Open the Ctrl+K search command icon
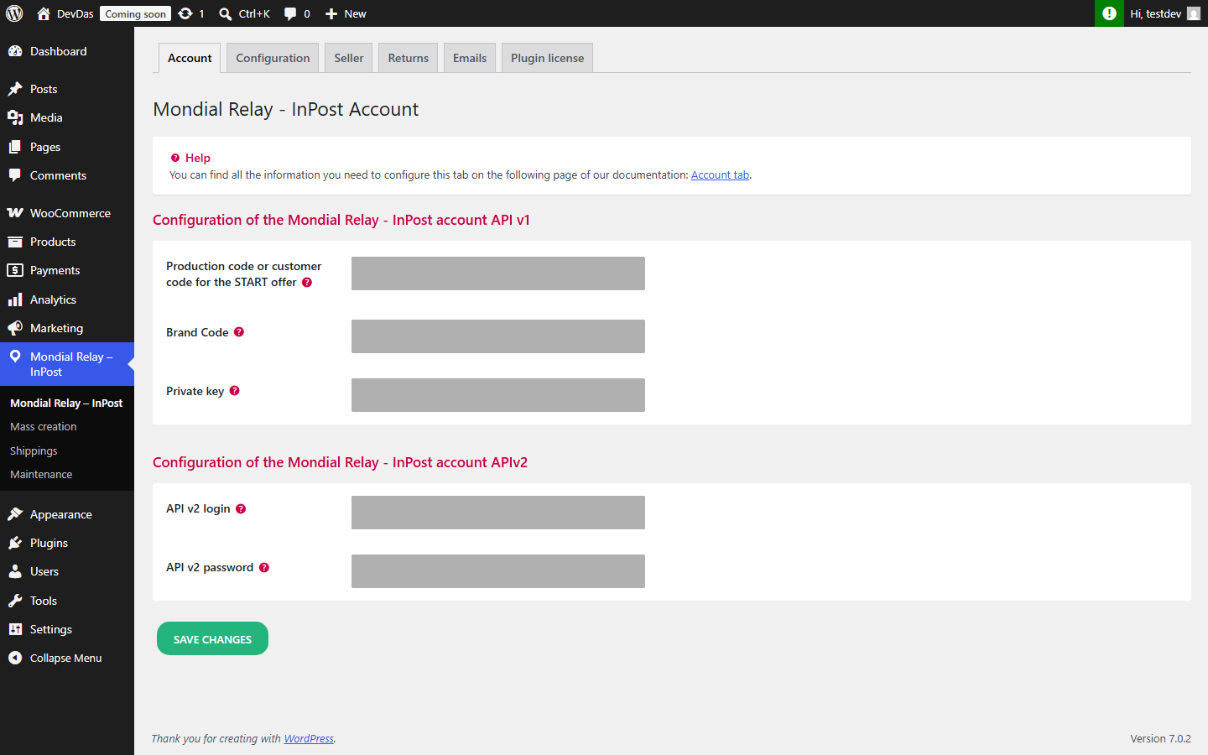The image size is (1208, 755). (226, 13)
